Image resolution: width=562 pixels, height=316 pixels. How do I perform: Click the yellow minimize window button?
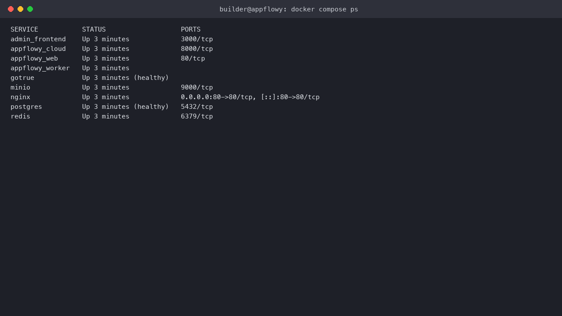click(20, 9)
